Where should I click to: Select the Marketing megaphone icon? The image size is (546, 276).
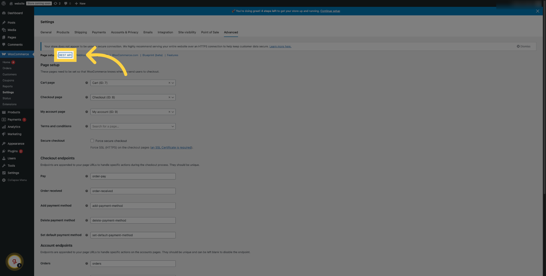(4, 134)
